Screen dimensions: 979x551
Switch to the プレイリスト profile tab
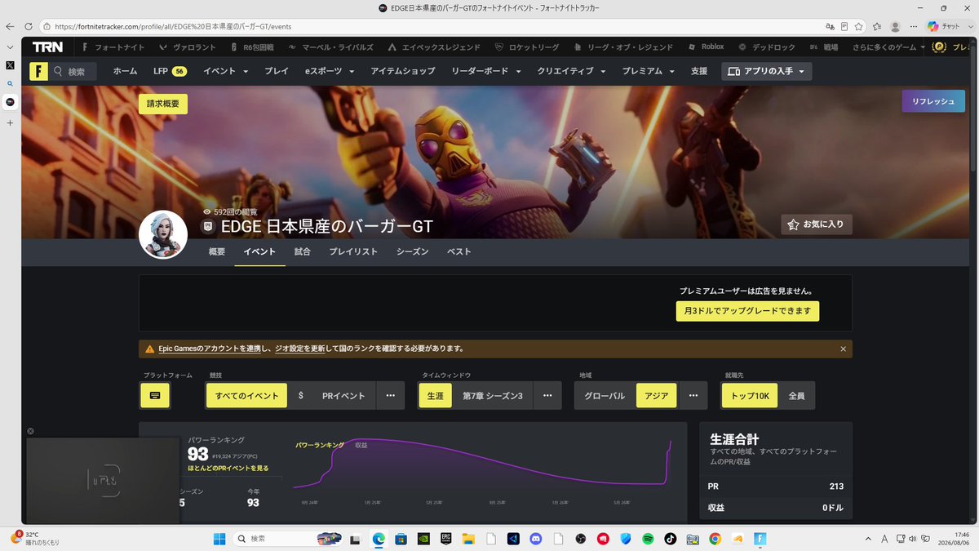click(353, 252)
